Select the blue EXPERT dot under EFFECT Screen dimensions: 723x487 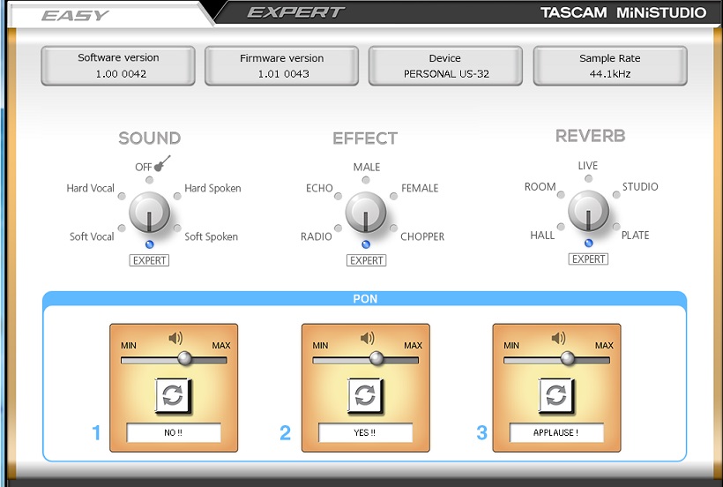[366, 244]
